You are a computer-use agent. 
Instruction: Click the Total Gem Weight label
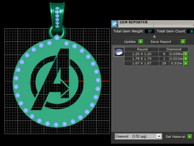tap(128, 31)
